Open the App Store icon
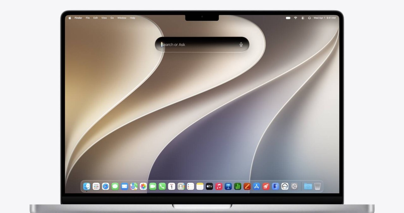 click(x=257, y=186)
